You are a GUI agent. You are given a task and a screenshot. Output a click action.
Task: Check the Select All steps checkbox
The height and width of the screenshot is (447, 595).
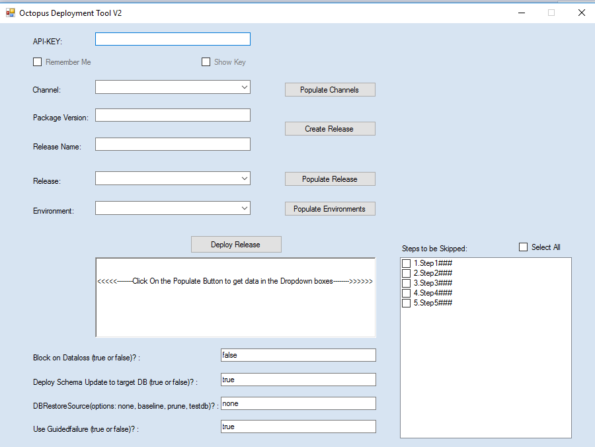point(524,247)
